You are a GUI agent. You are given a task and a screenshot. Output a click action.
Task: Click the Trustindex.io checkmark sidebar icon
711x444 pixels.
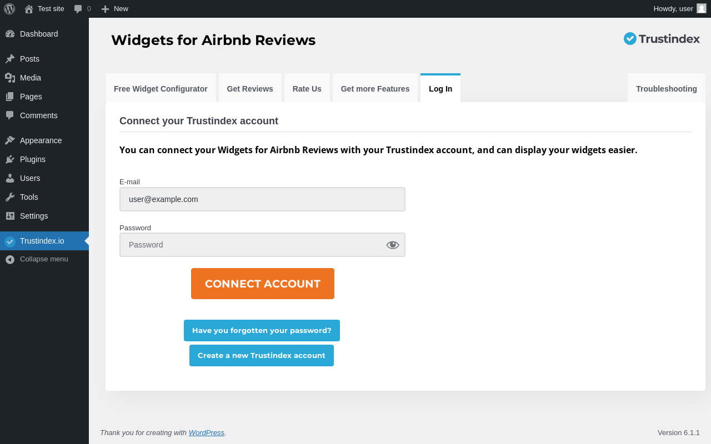pyautogui.click(x=10, y=241)
